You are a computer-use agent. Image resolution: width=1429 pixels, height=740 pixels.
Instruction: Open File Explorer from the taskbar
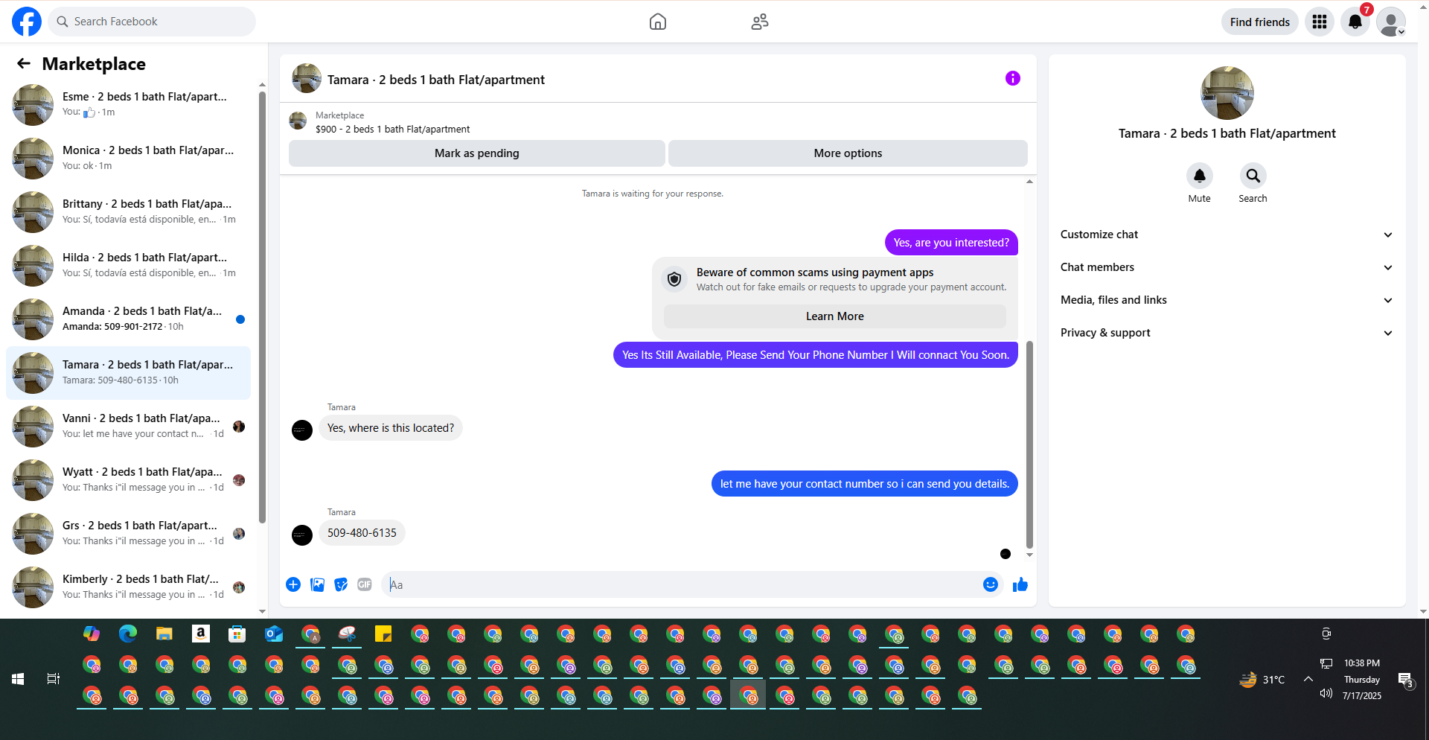pos(164,634)
